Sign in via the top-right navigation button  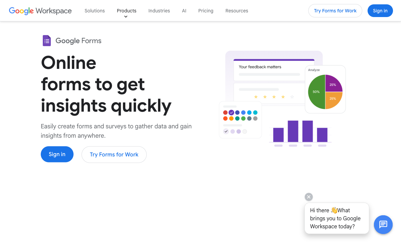(380, 11)
